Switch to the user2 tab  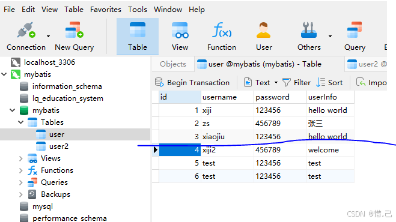[366, 64]
